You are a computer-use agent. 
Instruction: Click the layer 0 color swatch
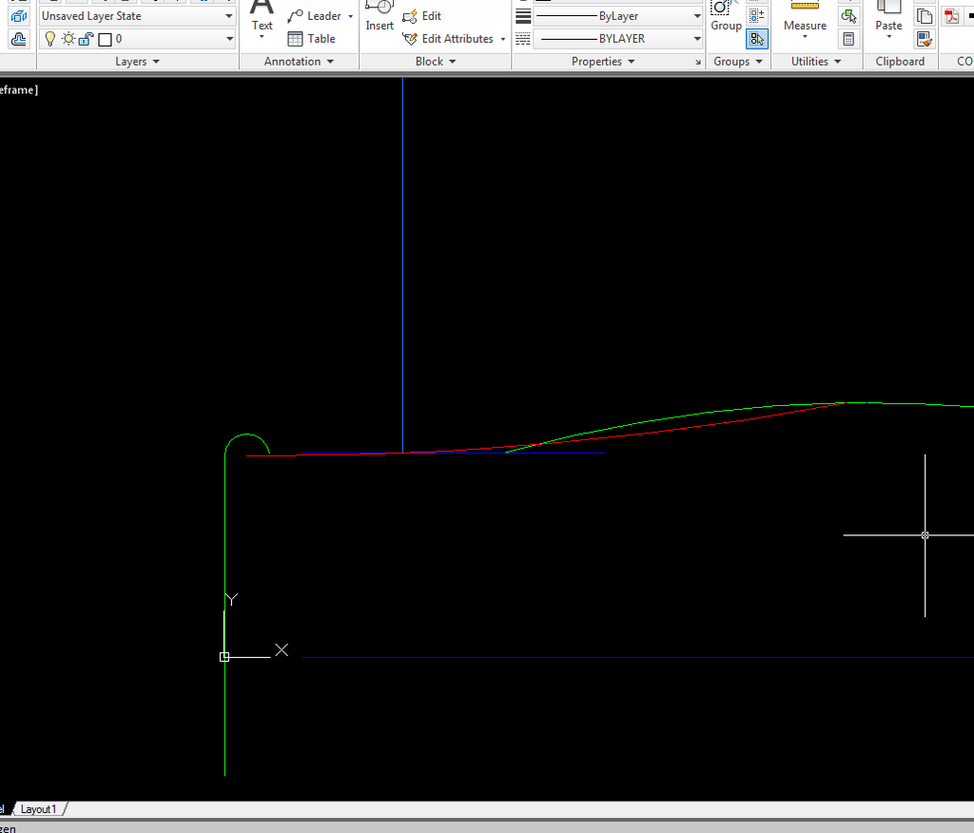coord(105,39)
